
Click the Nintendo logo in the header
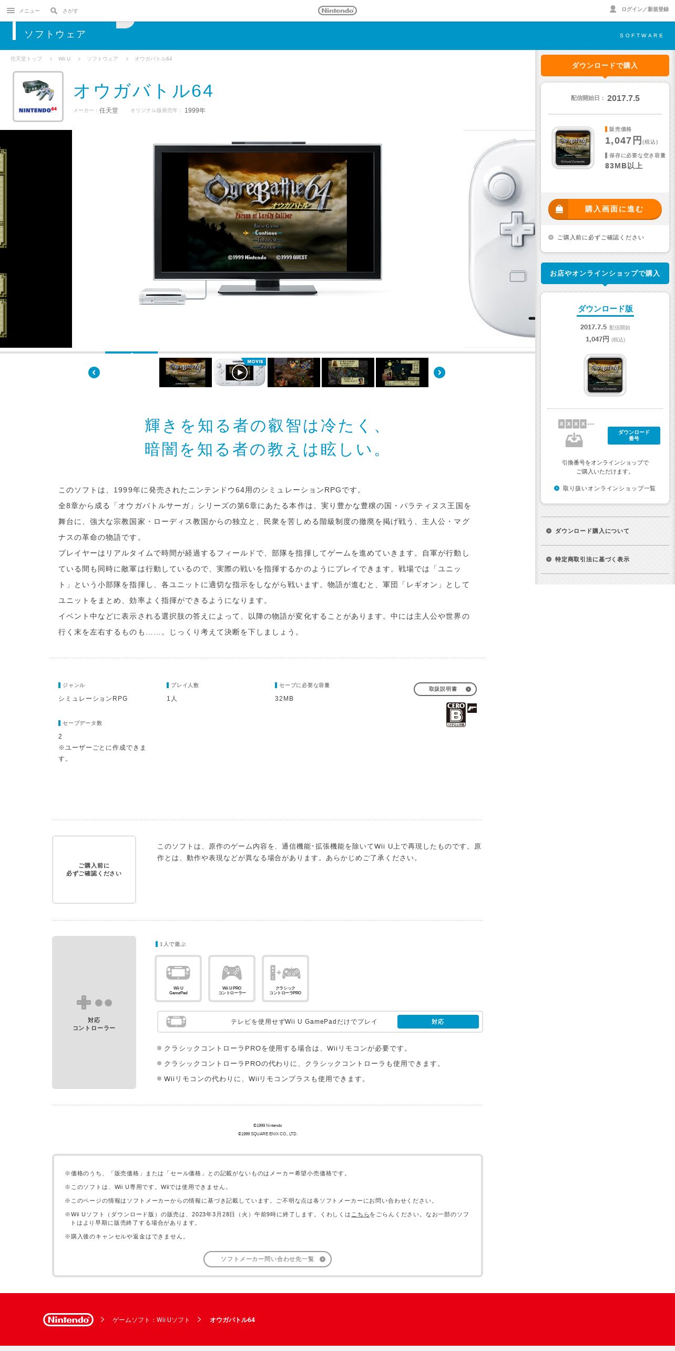tap(337, 11)
